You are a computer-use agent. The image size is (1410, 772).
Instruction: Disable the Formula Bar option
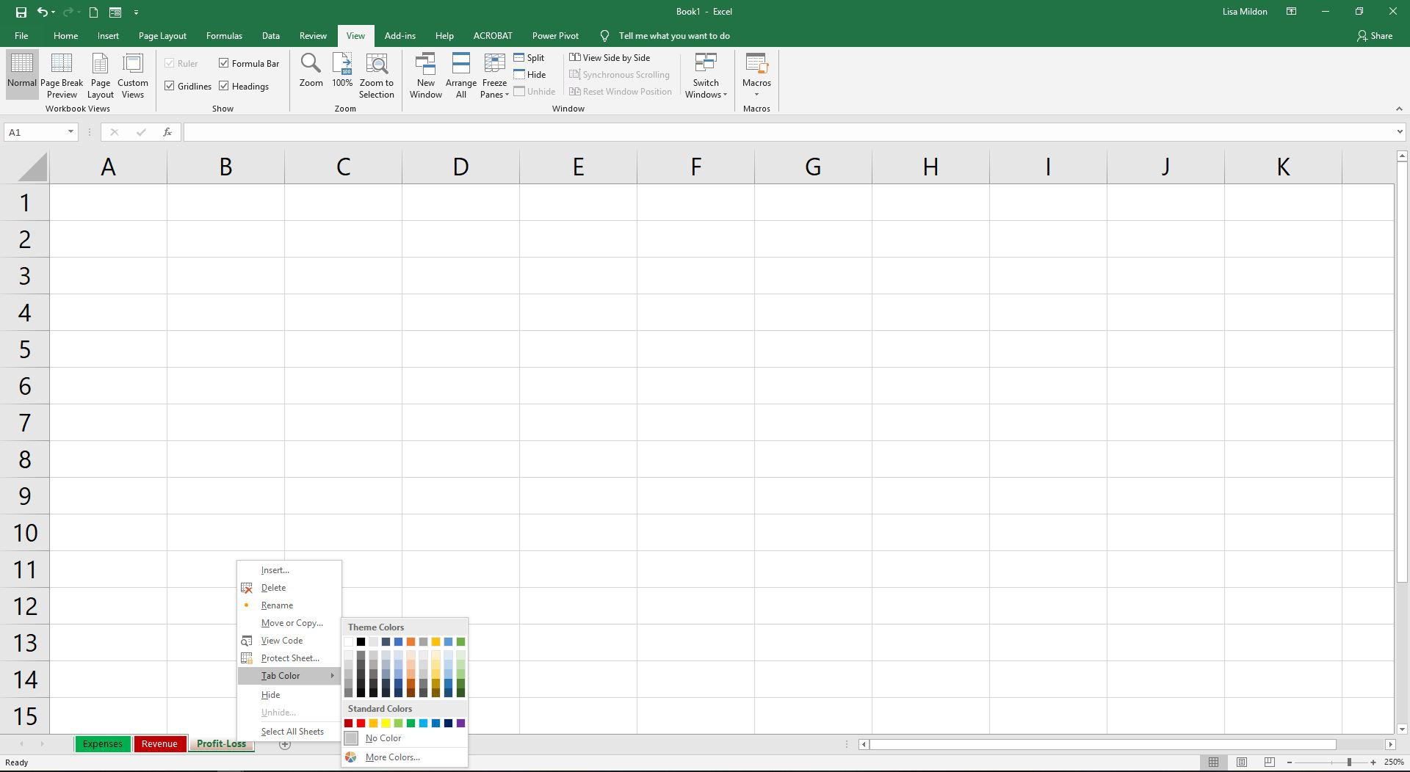[225, 63]
